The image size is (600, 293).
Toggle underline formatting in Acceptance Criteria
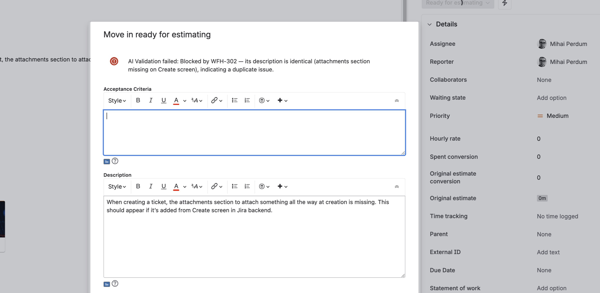[163, 100]
